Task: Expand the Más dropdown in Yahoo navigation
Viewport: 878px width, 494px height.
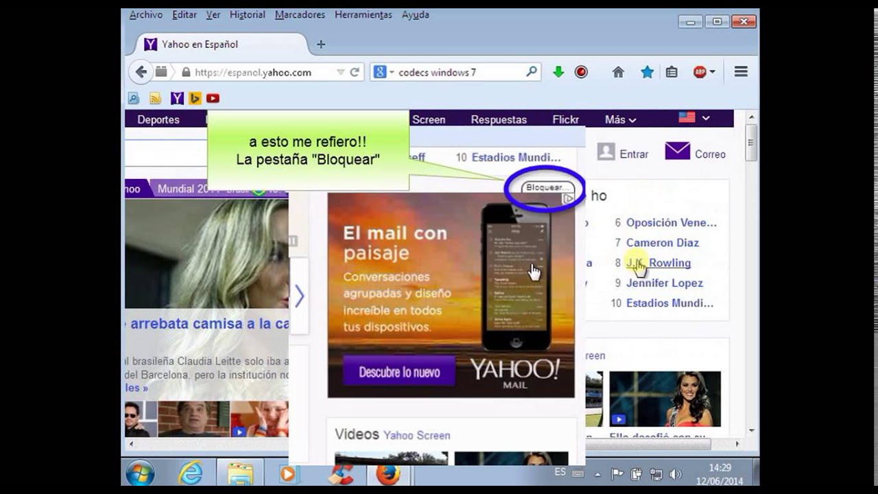Action: point(620,119)
